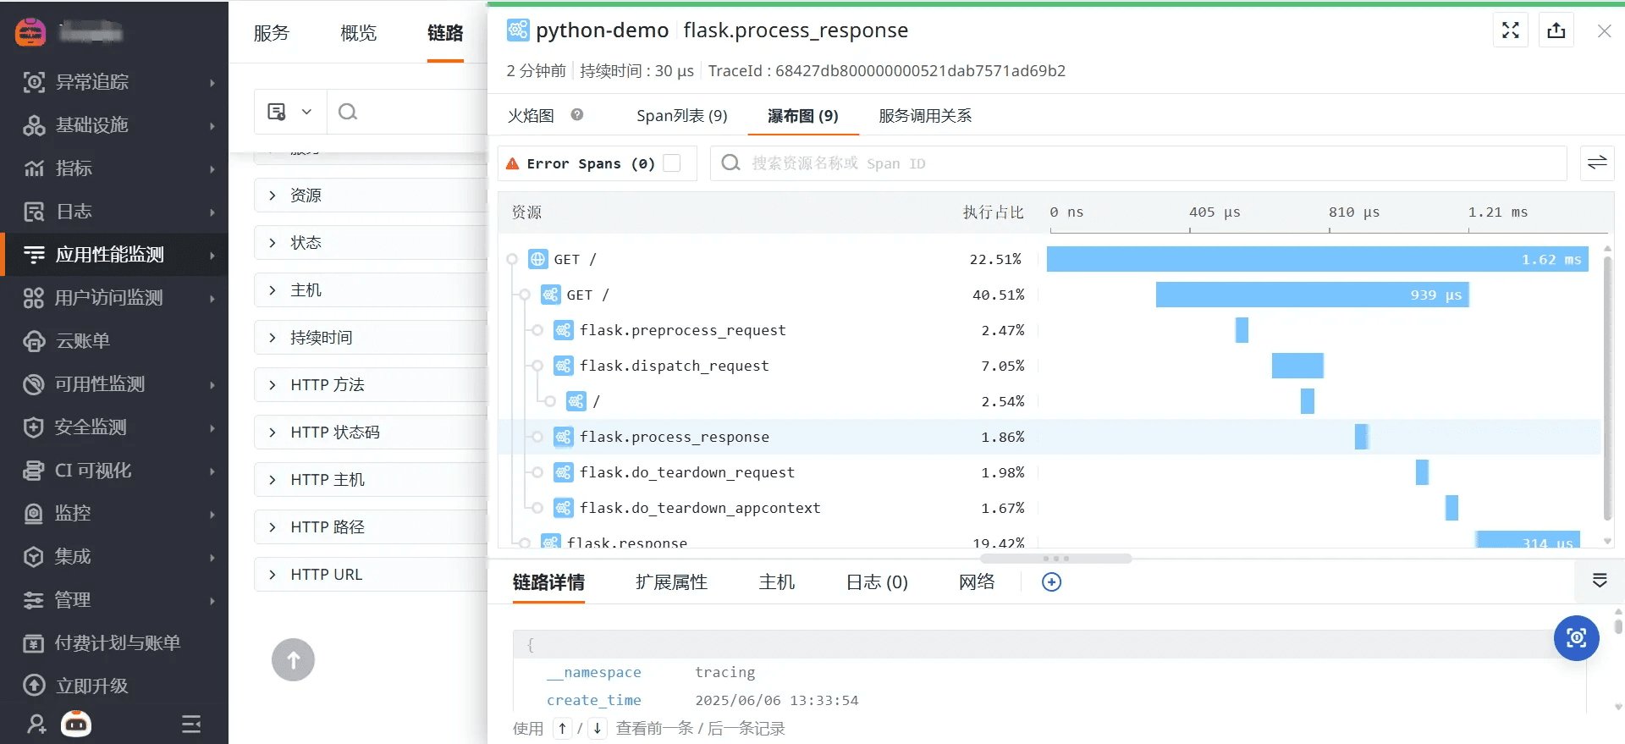Click the share export icon
The height and width of the screenshot is (744, 1625).
(x=1556, y=30)
